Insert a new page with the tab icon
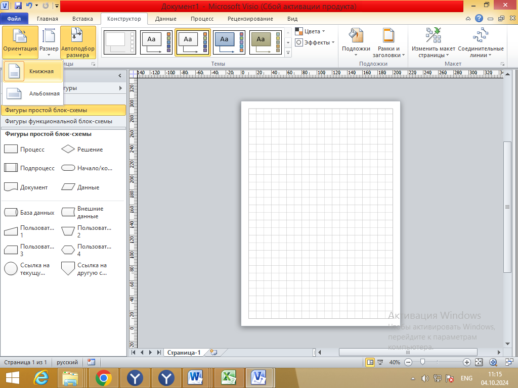518x388 pixels. [x=214, y=352]
